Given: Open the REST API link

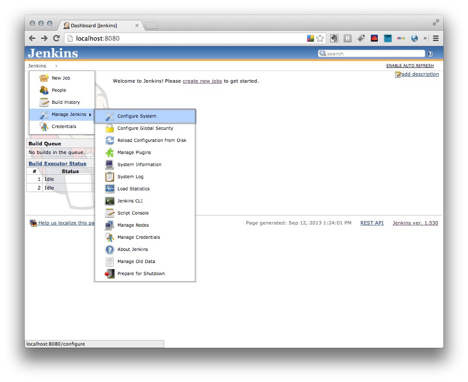Looking at the screenshot, I should (372, 223).
